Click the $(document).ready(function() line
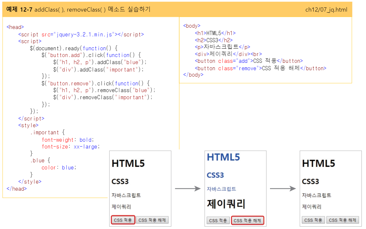Image resolution: width=366 pixels, height=229 pixels. tap(73, 48)
